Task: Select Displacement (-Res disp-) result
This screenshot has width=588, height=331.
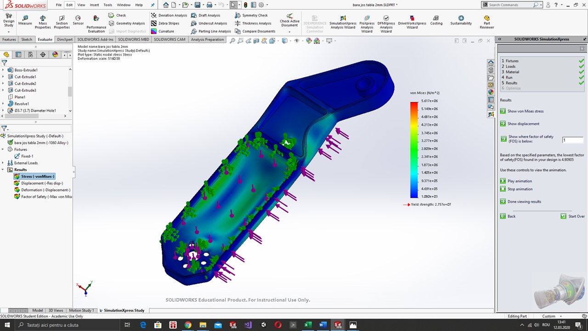Action: pyautogui.click(x=39, y=183)
